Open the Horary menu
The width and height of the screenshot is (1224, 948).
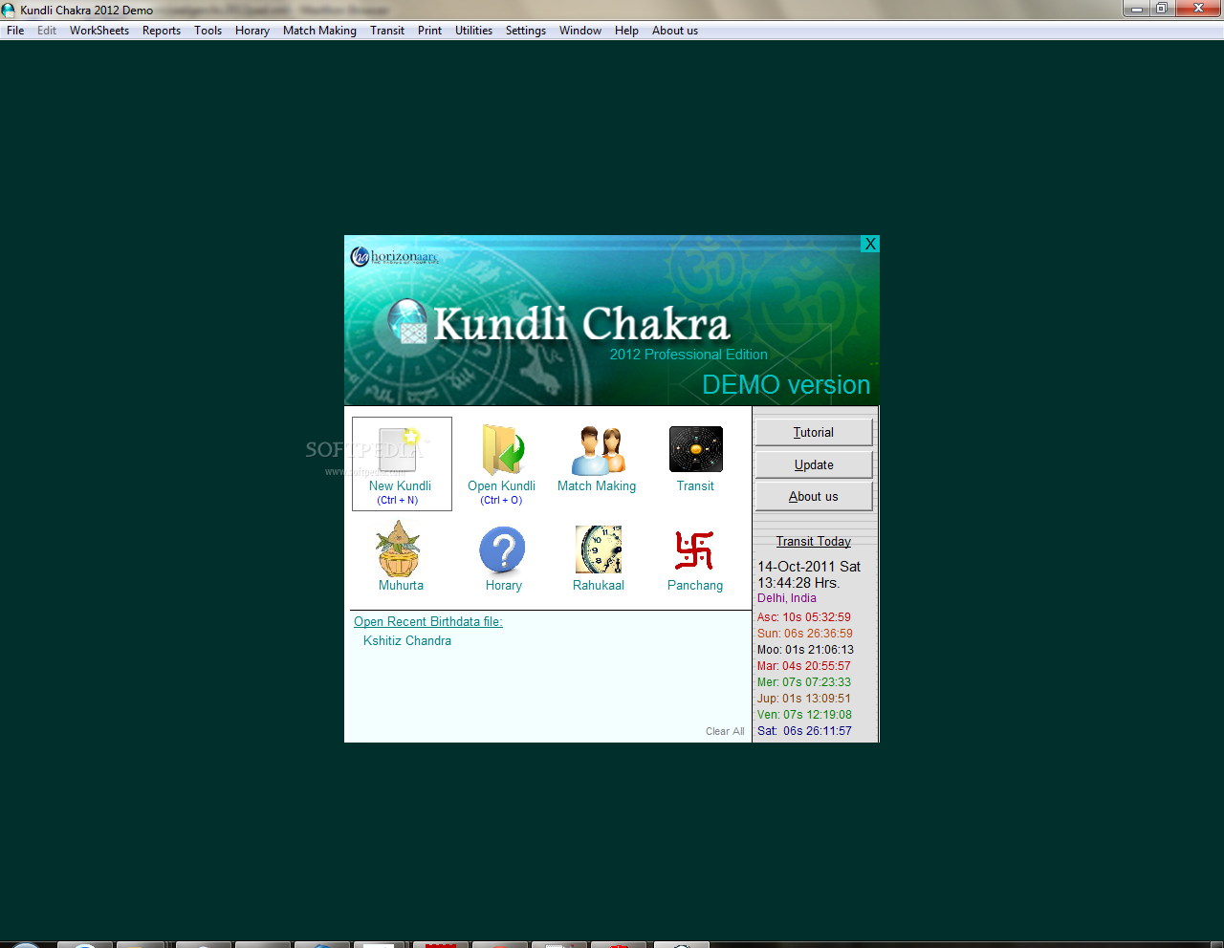tap(252, 31)
